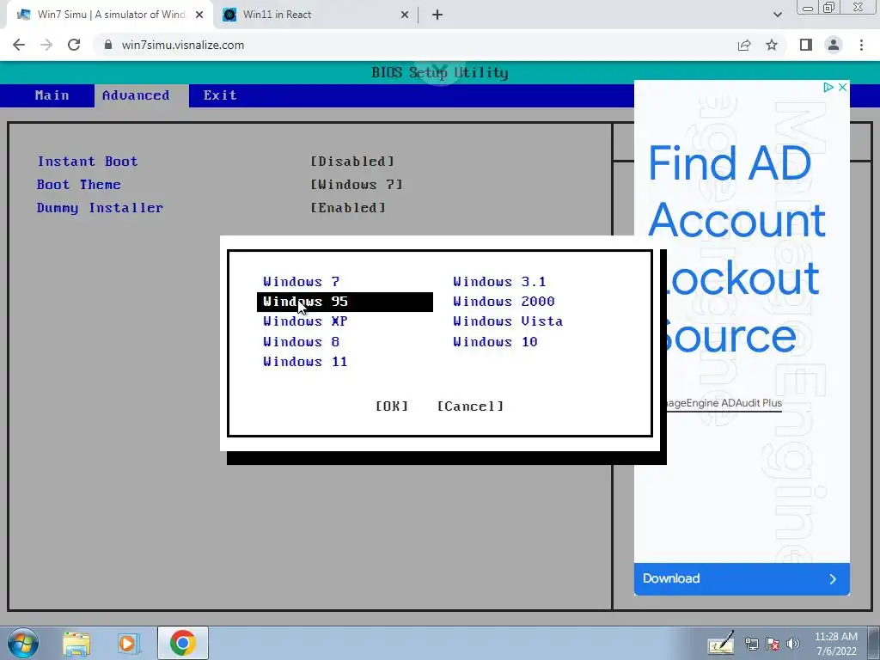Click the network tray icon

click(751, 645)
